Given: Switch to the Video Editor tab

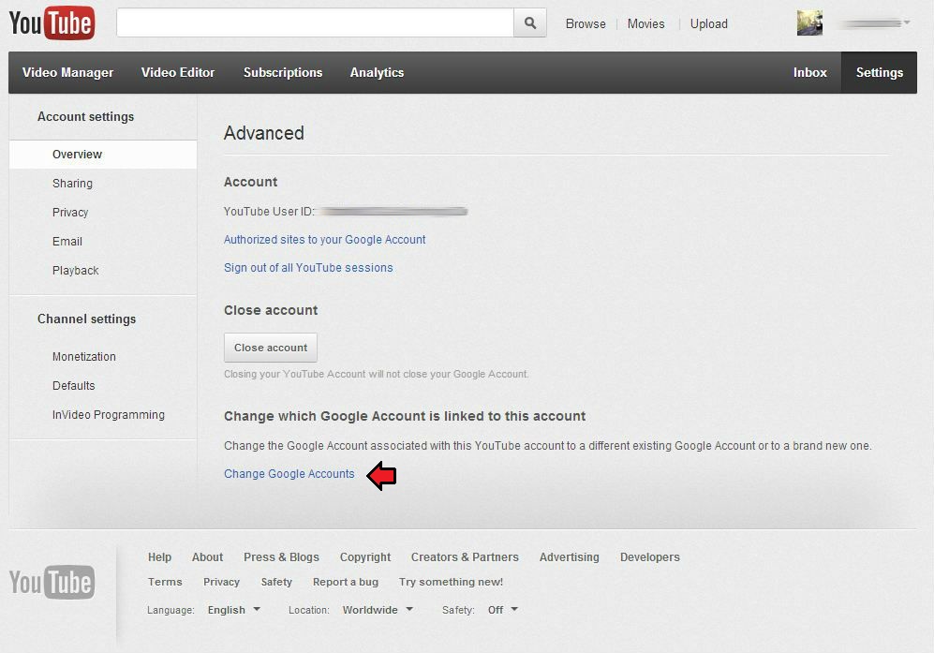Looking at the screenshot, I should (177, 72).
